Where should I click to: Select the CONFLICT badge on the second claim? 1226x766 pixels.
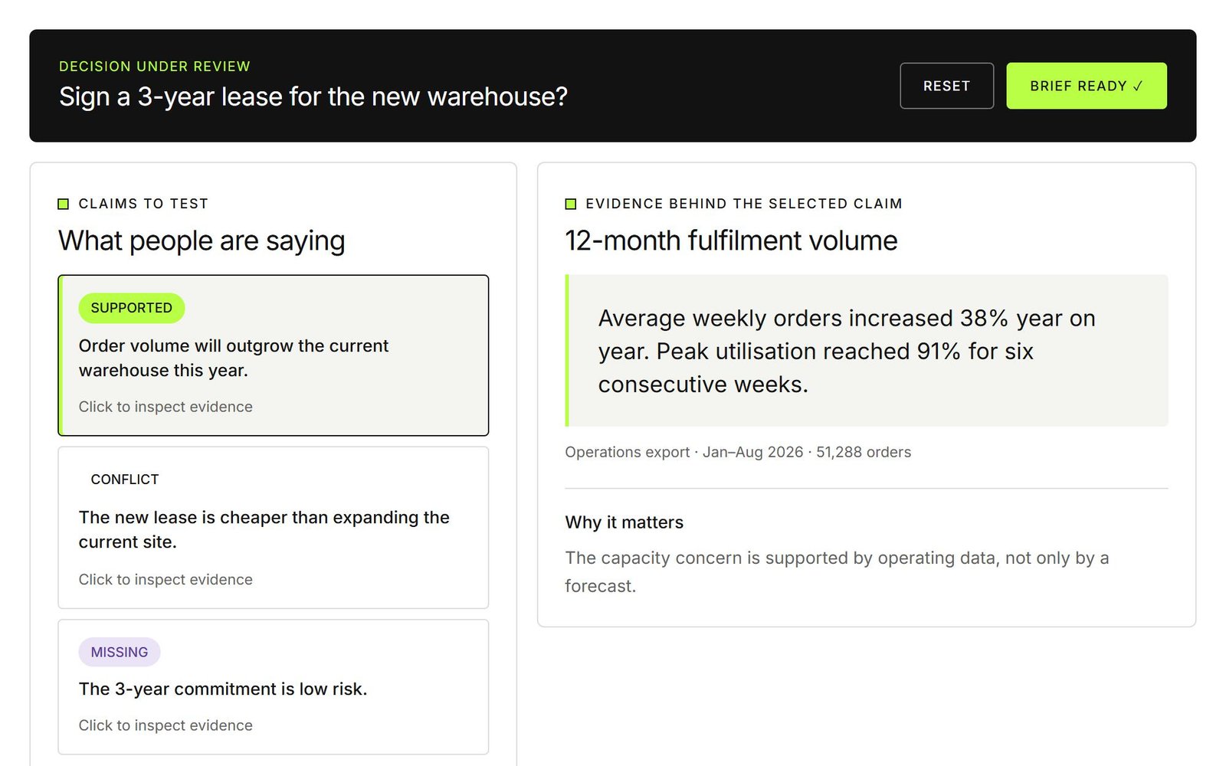[x=125, y=480]
